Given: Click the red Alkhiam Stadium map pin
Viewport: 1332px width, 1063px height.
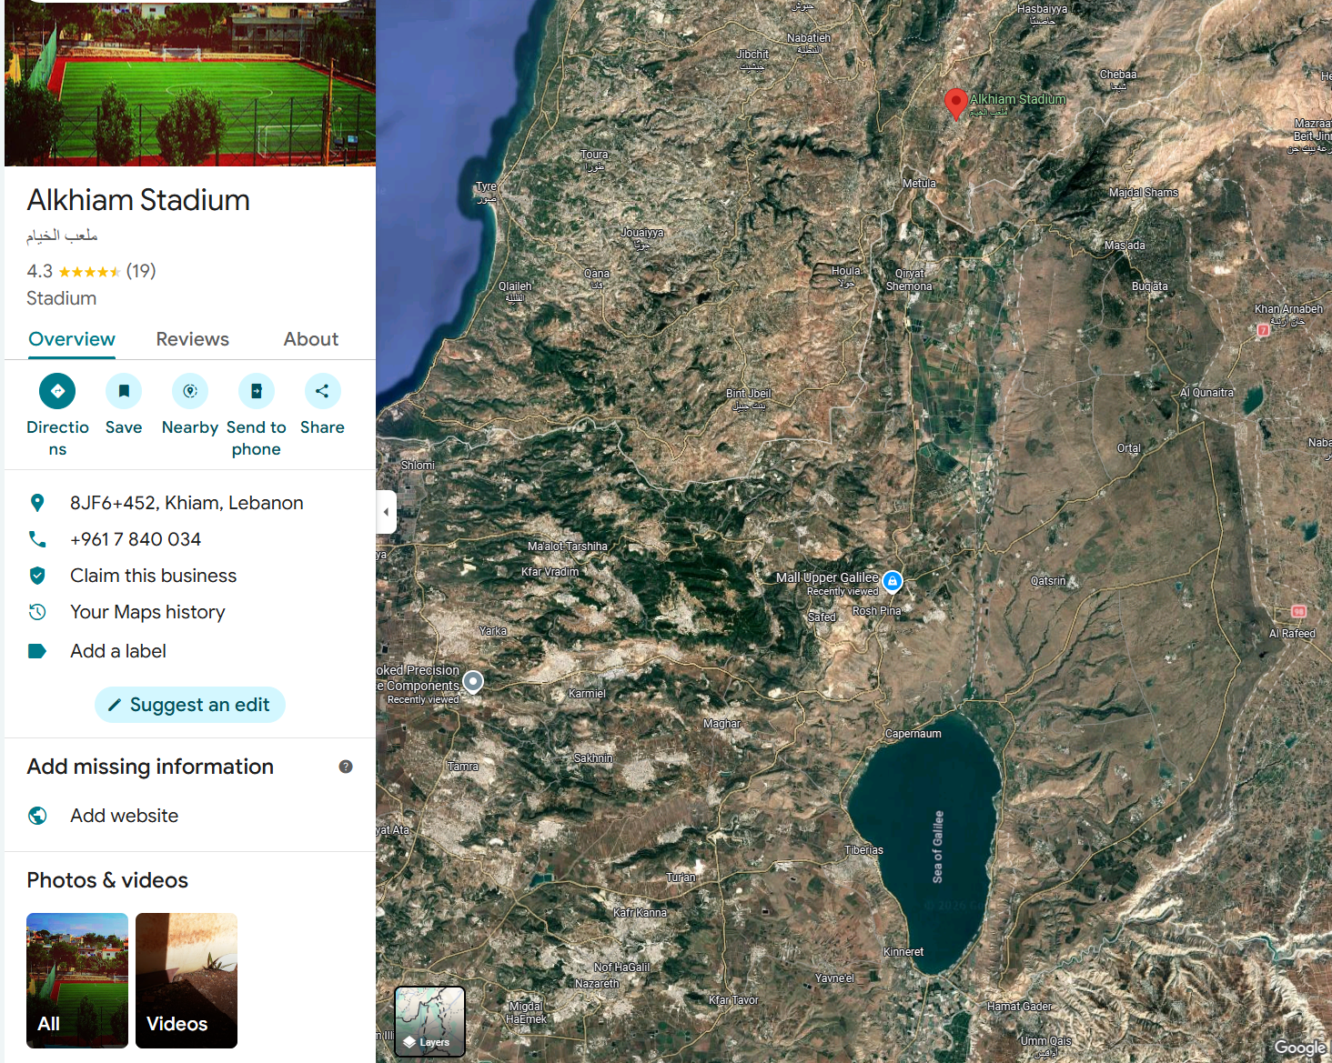Looking at the screenshot, I should pos(955,104).
